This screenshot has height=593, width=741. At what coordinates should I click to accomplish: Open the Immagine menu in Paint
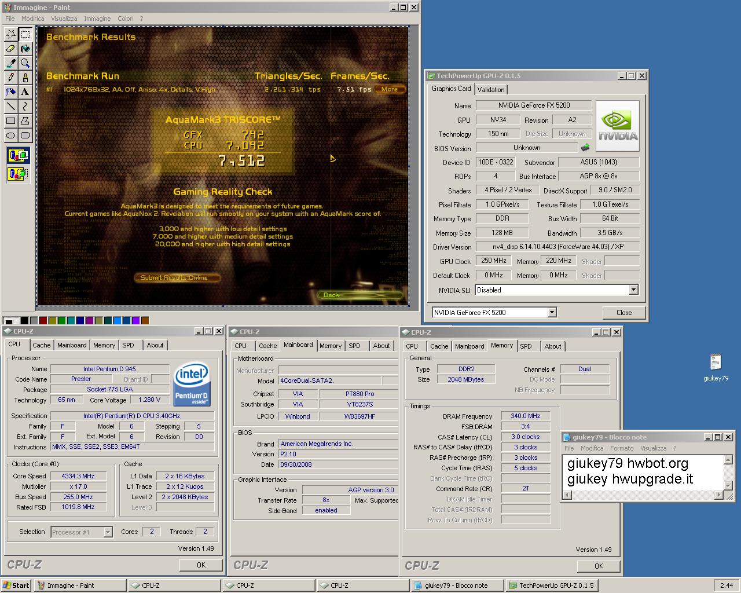tap(97, 19)
